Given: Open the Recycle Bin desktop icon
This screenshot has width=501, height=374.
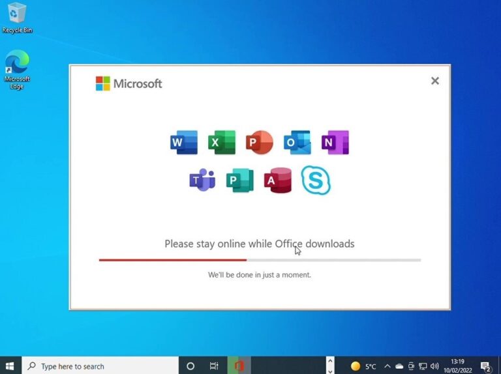Looking at the screenshot, I should (x=17, y=18).
